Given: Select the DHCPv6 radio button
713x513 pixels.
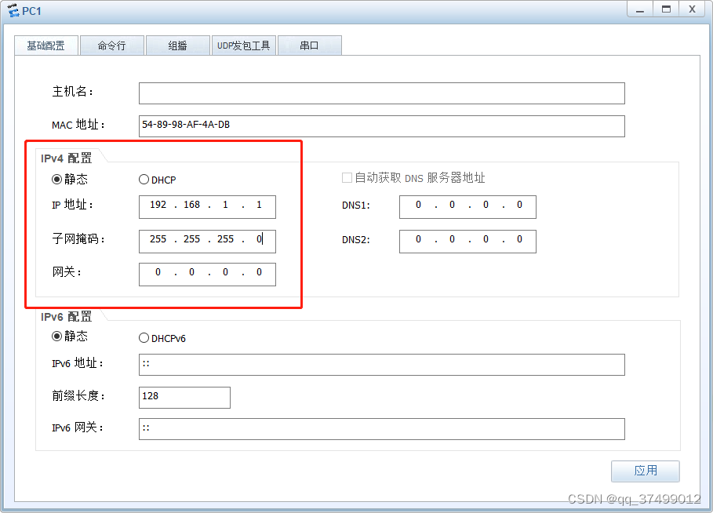Looking at the screenshot, I should [144, 338].
